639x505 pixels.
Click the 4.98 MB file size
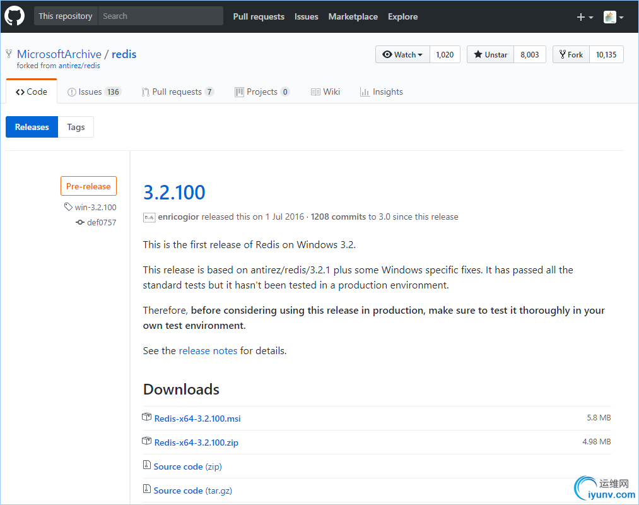click(x=597, y=442)
